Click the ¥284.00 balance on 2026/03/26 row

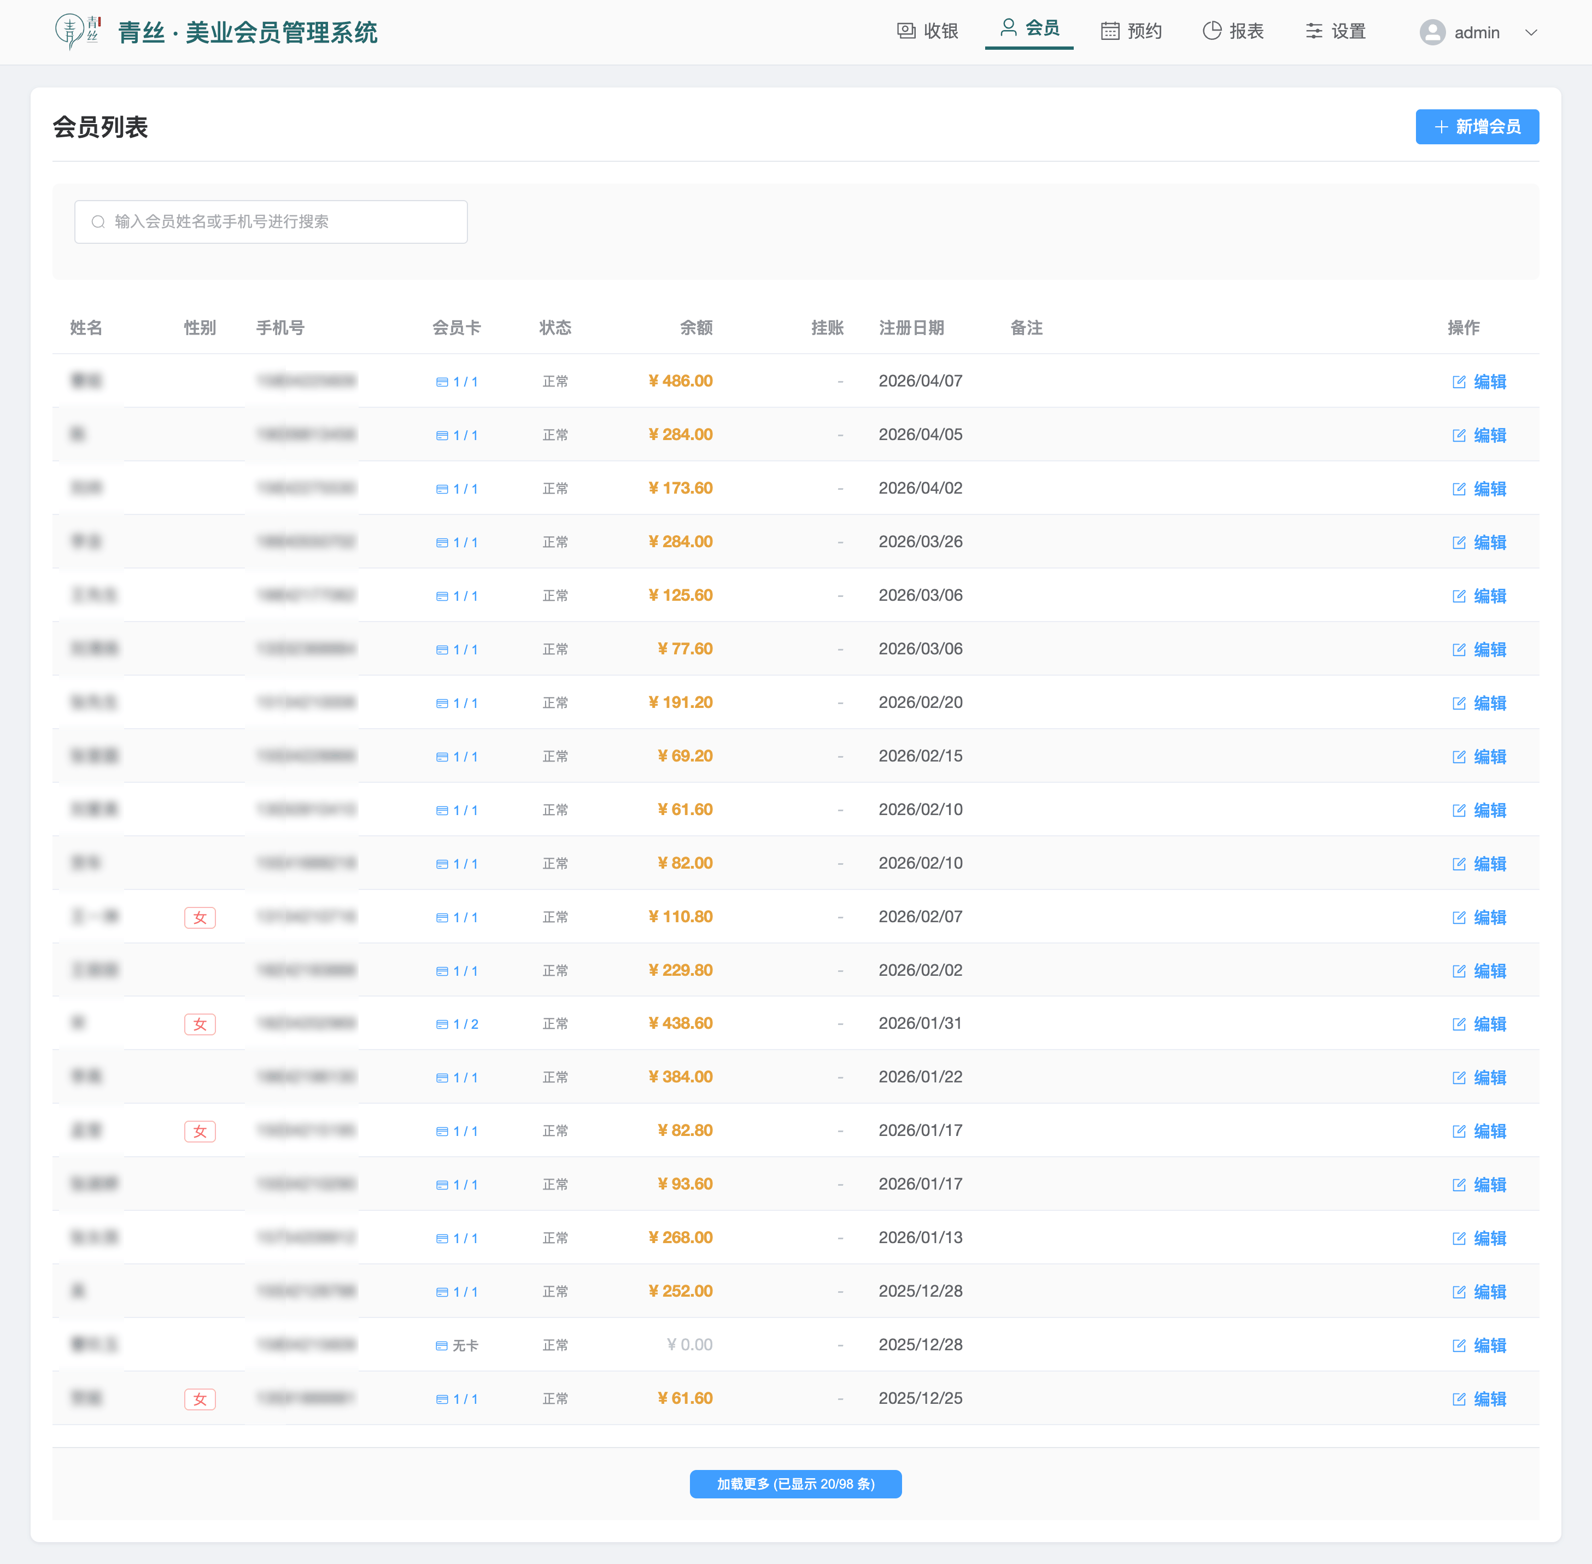tap(680, 541)
